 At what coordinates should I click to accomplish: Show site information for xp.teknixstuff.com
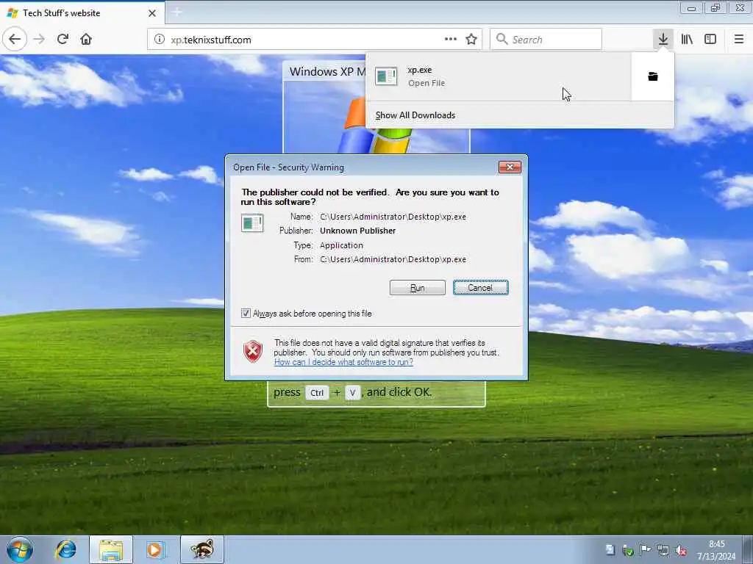pyautogui.click(x=160, y=40)
